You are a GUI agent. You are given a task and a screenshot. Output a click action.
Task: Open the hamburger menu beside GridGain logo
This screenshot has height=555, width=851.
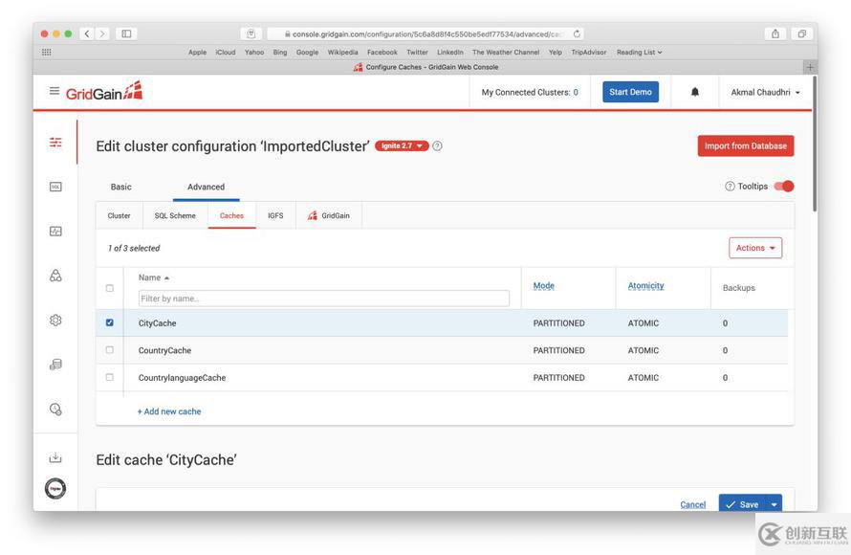[x=55, y=91]
